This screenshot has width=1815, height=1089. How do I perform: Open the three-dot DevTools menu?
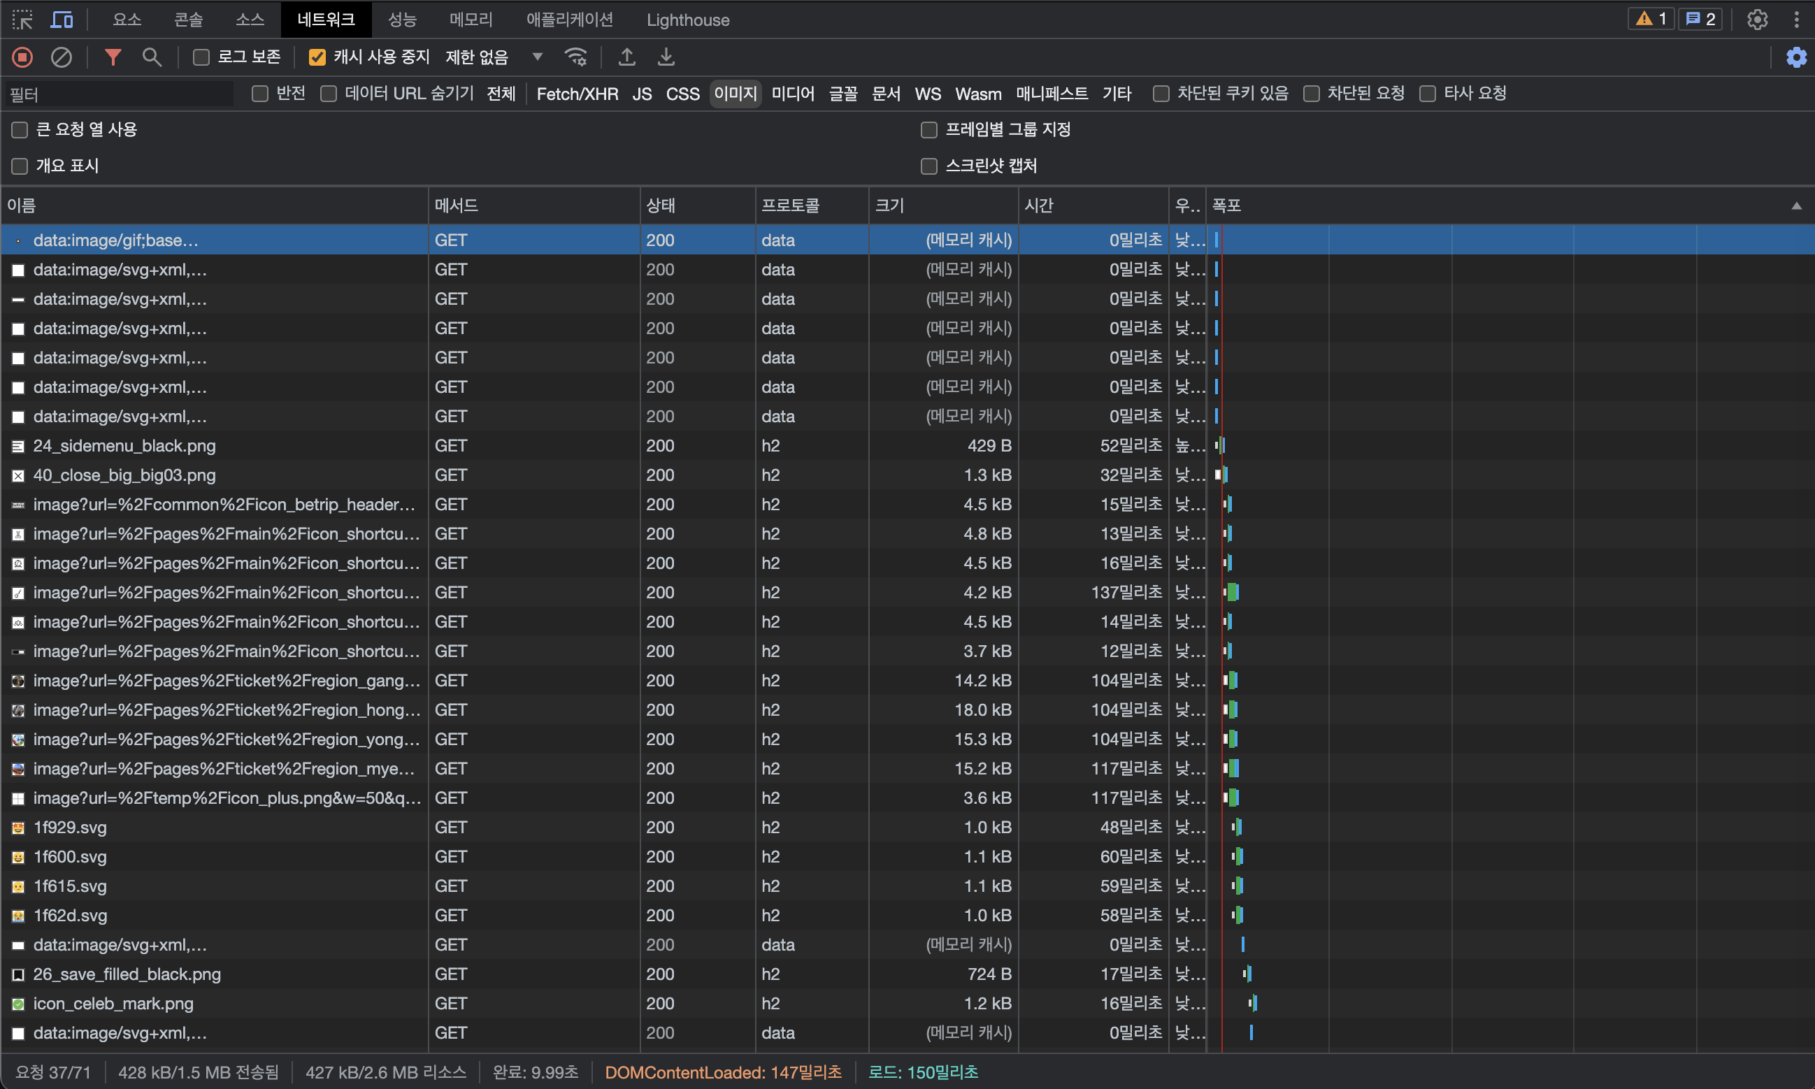[1796, 20]
